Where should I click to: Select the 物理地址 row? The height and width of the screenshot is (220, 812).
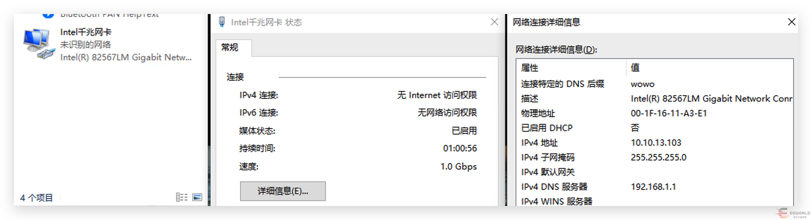click(x=538, y=113)
